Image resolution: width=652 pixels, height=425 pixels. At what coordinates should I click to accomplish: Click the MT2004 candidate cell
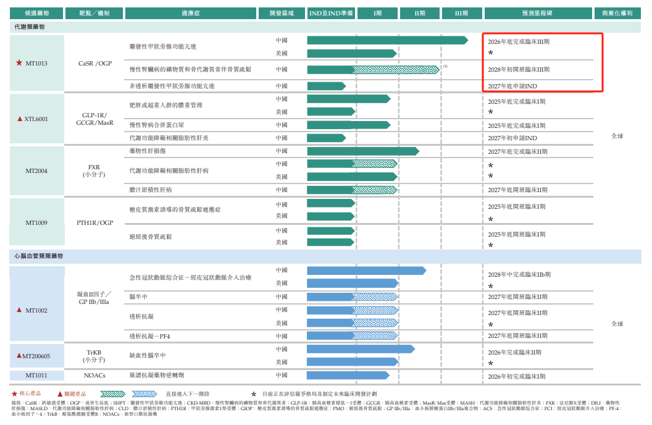36,171
